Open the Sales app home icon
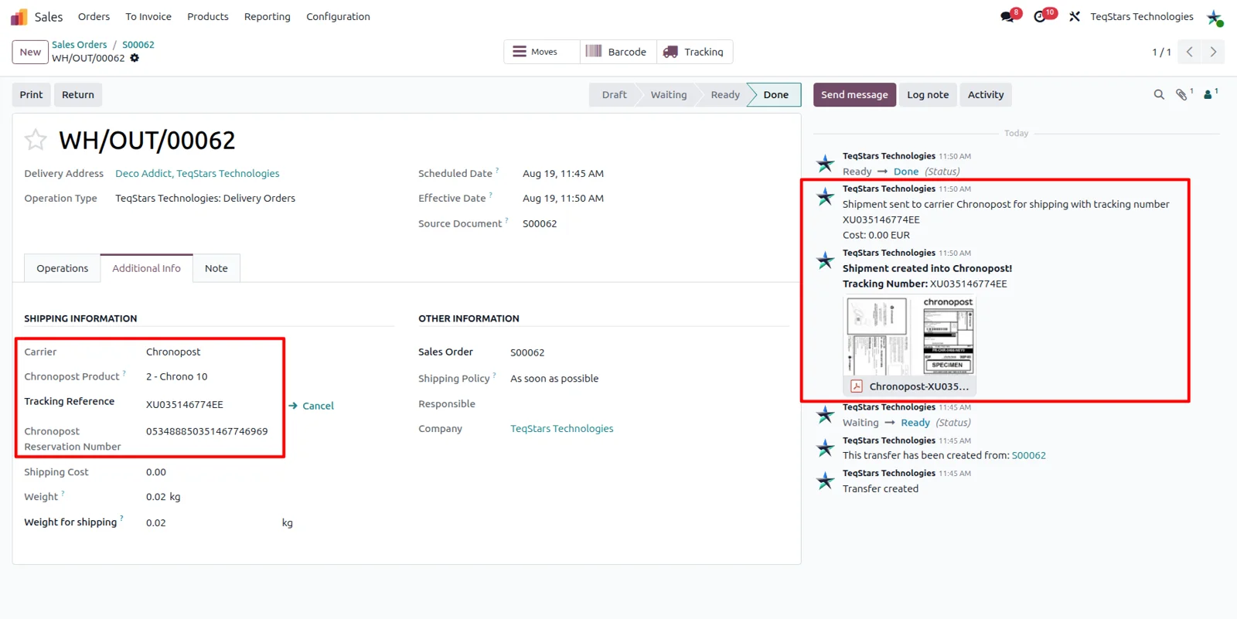The height and width of the screenshot is (619, 1237). 19,16
